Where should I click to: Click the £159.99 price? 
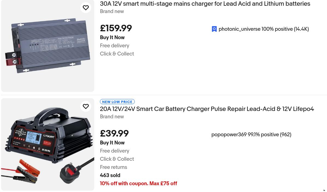point(116,28)
